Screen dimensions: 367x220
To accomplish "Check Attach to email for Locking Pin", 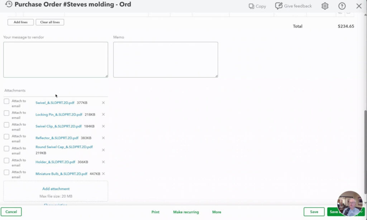I will point(6,113).
